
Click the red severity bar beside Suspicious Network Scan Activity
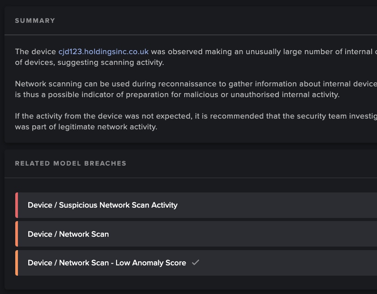[16, 205]
